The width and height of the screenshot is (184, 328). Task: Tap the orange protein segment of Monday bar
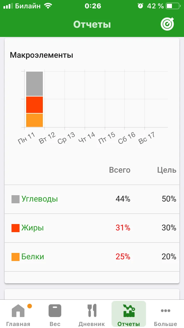[x=34, y=120]
